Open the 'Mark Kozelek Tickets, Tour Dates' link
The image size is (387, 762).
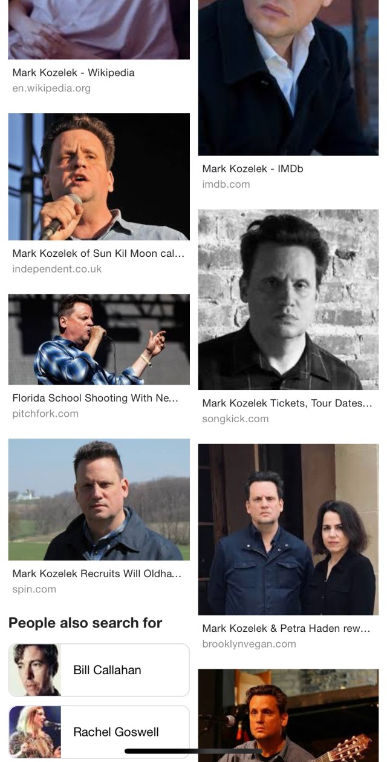tap(287, 403)
